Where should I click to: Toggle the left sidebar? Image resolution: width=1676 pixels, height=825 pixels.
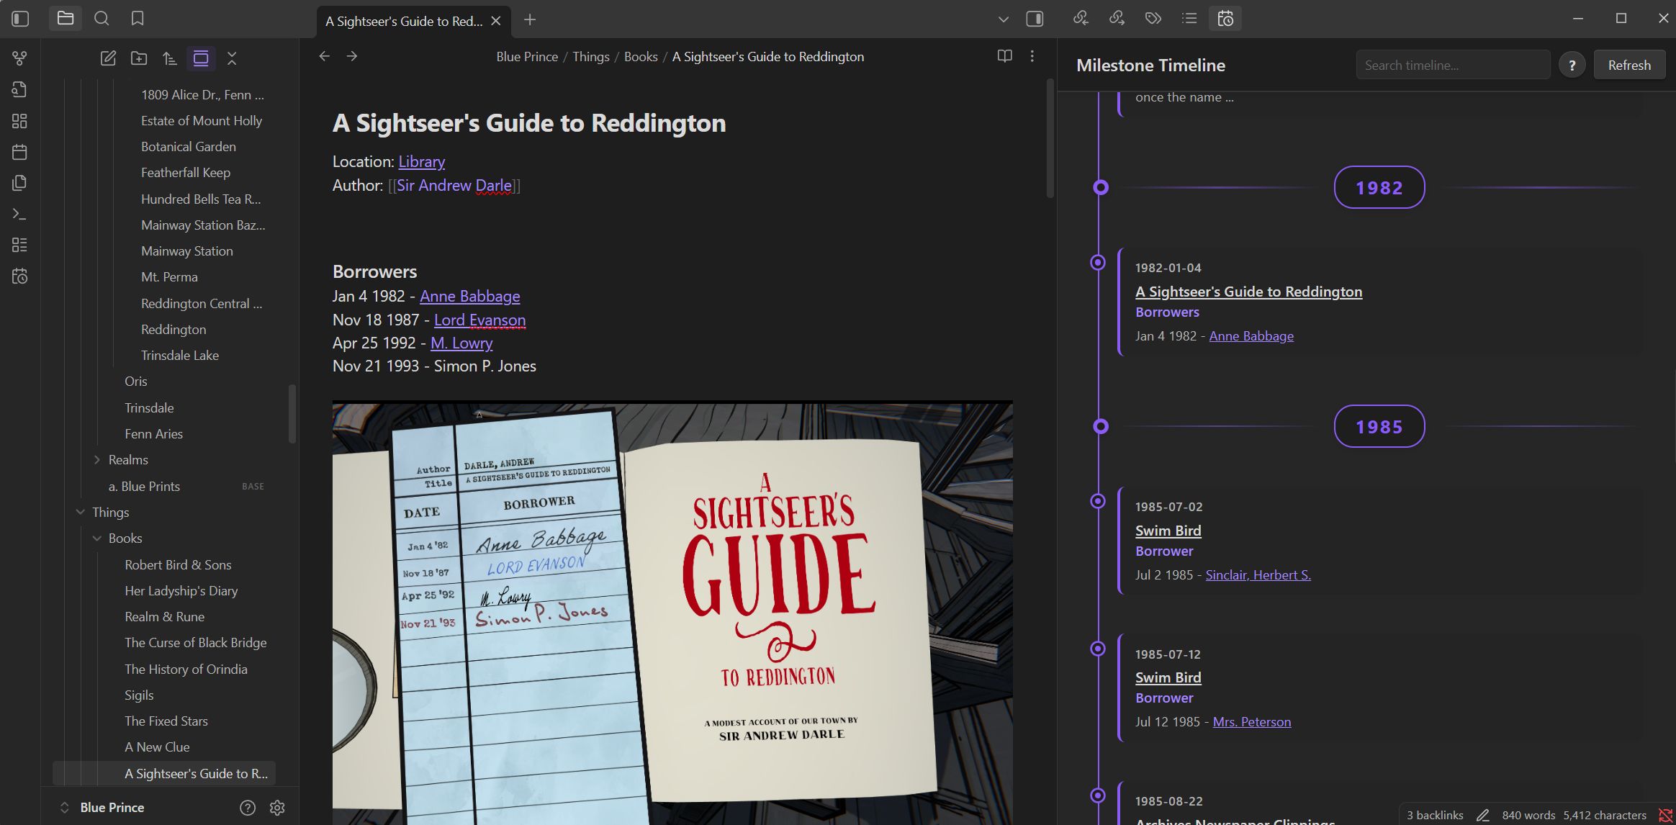(20, 19)
